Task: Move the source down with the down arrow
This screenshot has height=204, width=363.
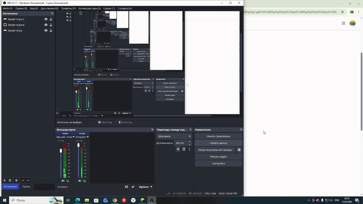Action: [x=28, y=180]
